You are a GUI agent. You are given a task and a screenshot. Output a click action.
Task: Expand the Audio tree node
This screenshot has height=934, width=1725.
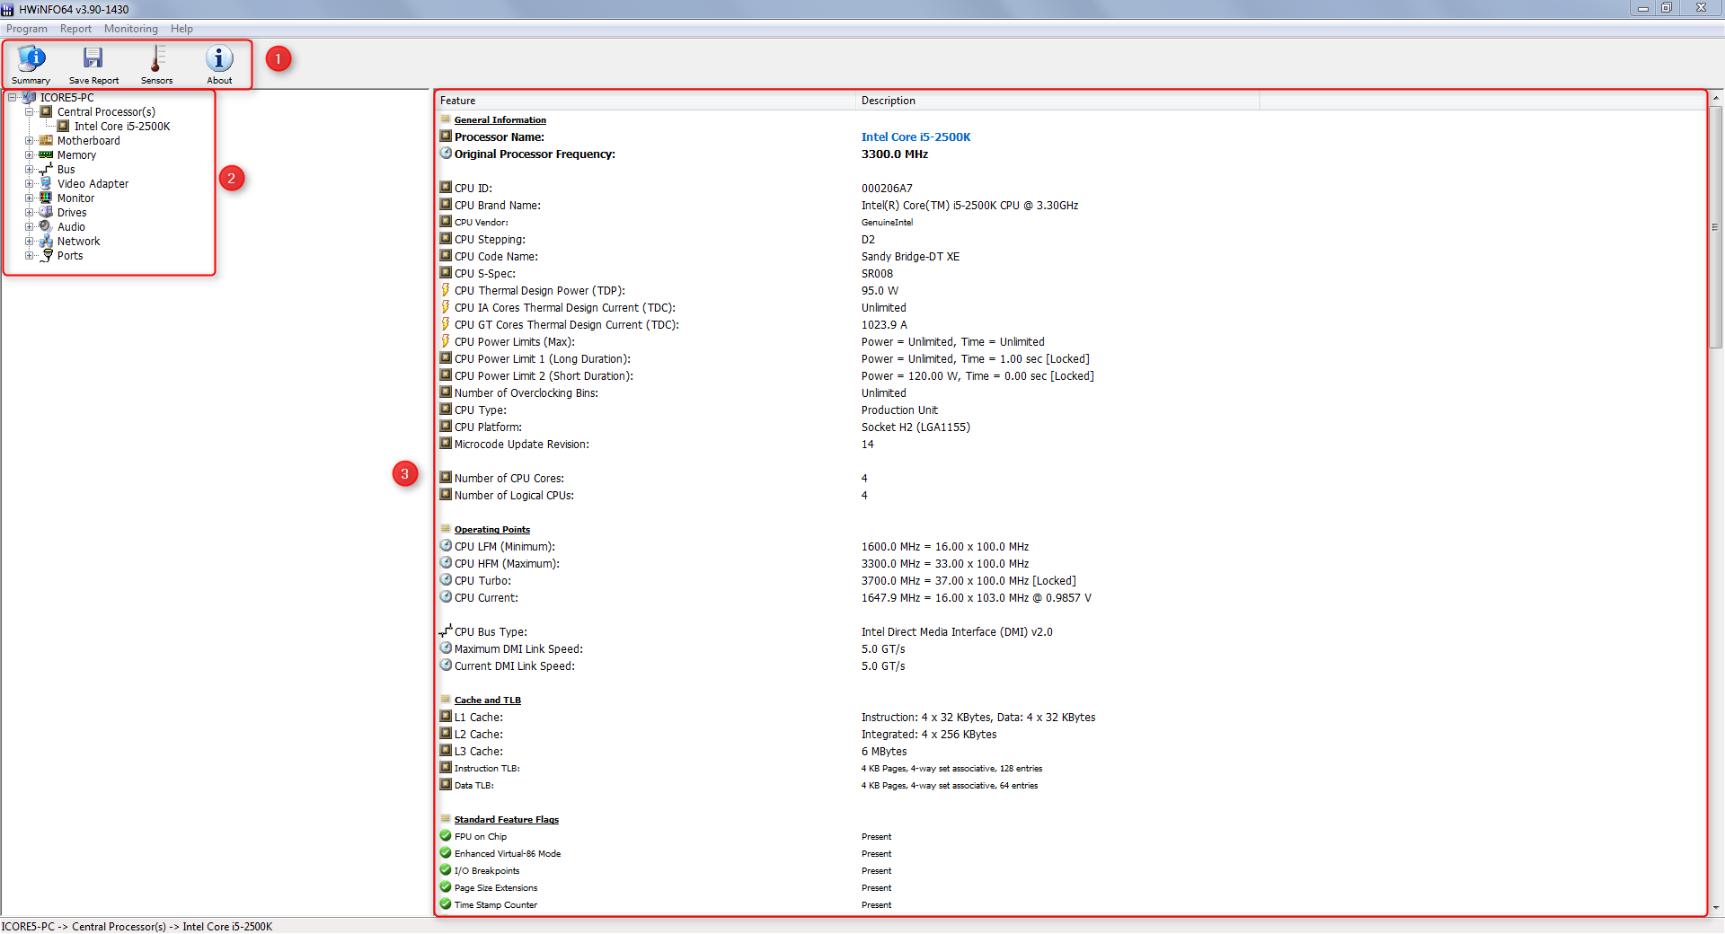pos(29,227)
